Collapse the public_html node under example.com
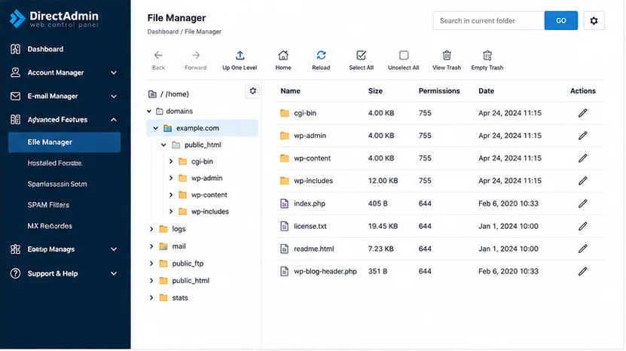 163,145
